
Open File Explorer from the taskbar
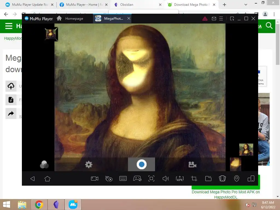click(22, 205)
